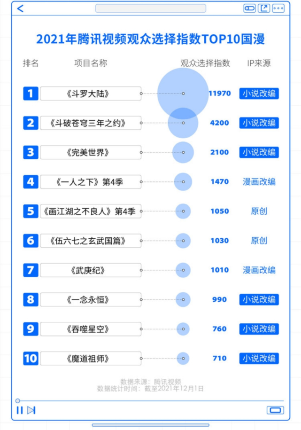Click the largest bubble showing 11970
301x430 pixels.
pos(183,94)
